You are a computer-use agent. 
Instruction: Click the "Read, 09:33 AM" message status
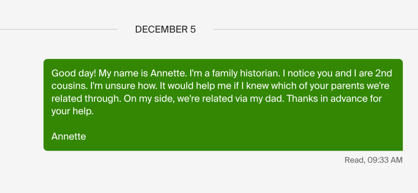tap(373, 160)
